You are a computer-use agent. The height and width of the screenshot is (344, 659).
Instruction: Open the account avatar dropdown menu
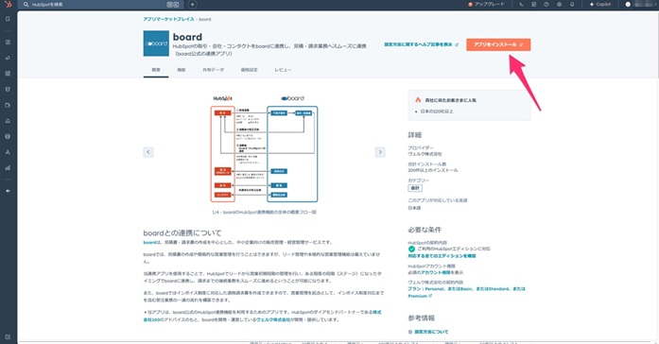[641, 4]
